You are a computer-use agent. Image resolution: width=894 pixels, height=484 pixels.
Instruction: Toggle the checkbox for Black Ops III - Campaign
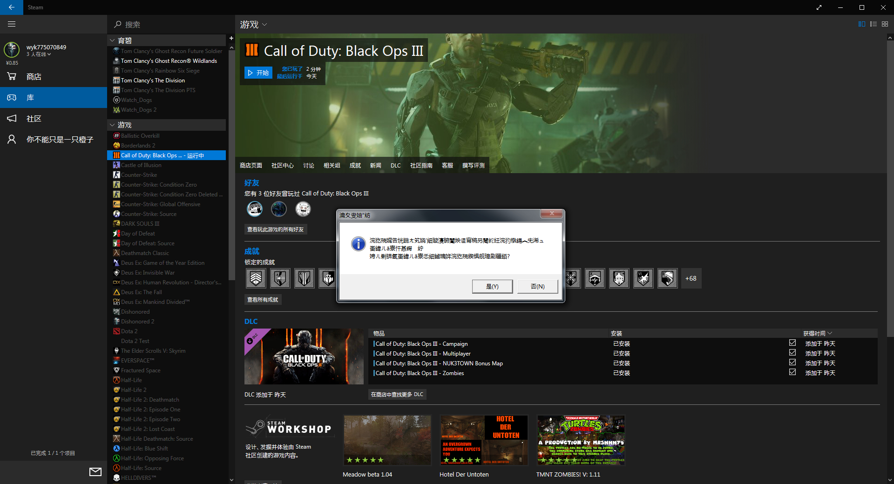[792, 343]
